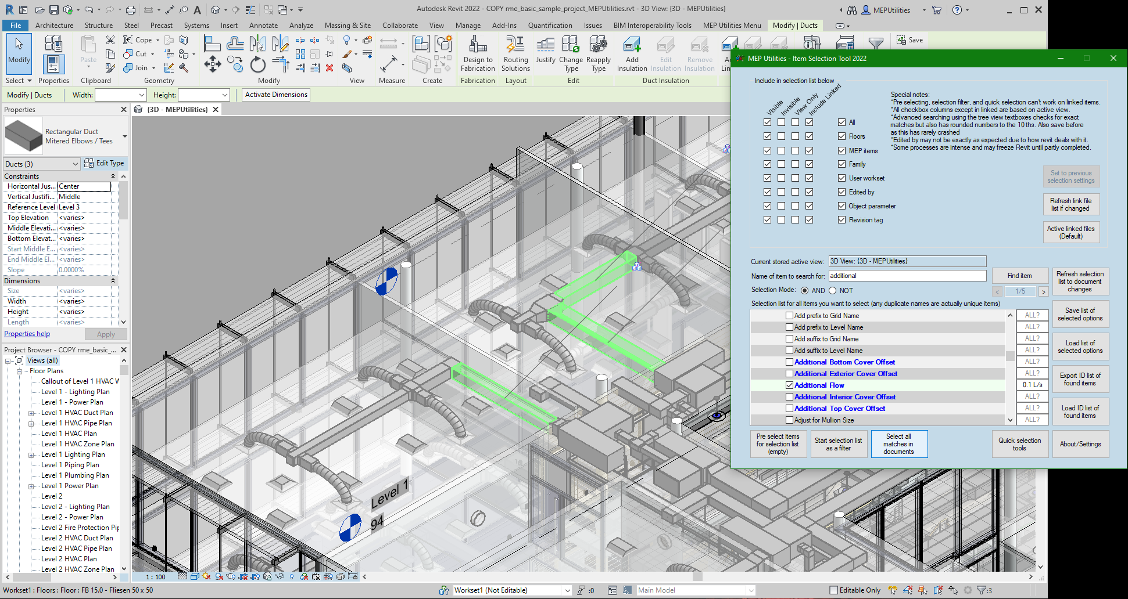Open Routing Solutions tool
Screen dimensions: 1128x599
(x=515, y=44)
